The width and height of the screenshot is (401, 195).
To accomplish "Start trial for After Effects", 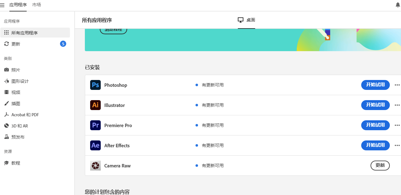I will point(375,145).
